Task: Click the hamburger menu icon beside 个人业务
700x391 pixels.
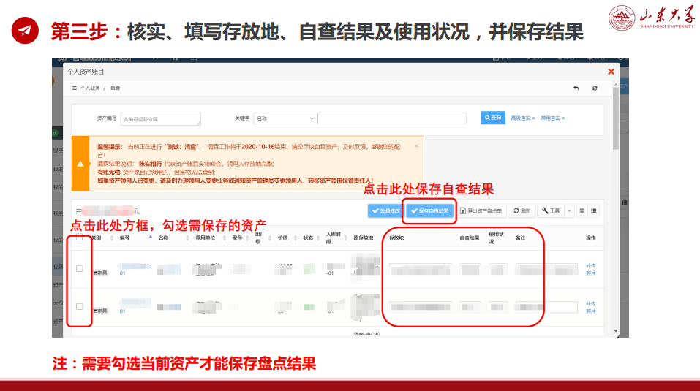Action: pyautogui.click(x=74, y=88)
